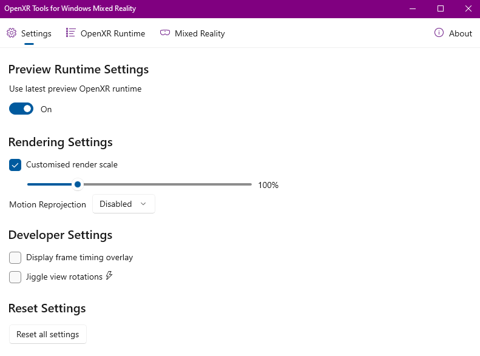
Task: Click lightning bolt icon beside Jiggle view rotations
Action: (109, 275)
